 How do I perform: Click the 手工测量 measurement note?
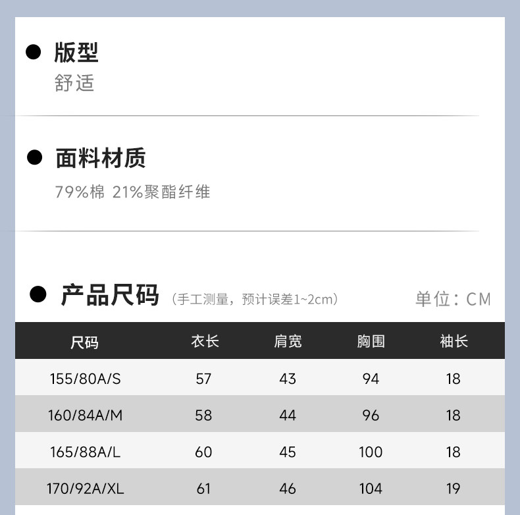(x=255, y=300)
